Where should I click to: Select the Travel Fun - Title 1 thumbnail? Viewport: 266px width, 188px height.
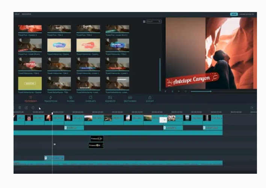(x=59, y=28)
